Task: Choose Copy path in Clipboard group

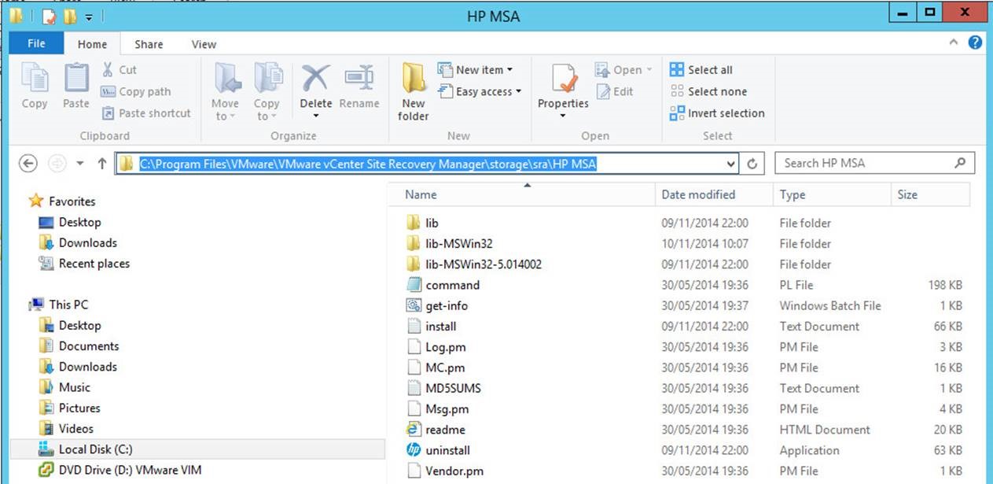Action: tap(136, 91)
